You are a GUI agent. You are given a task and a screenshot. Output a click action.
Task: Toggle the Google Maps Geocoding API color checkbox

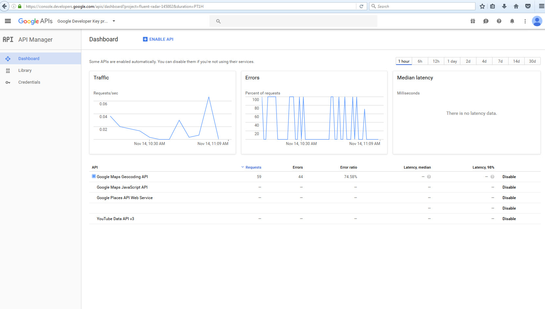pyautogui.click(x=94, y=176)
